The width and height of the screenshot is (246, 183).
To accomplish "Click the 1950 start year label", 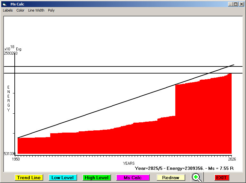I will coord(16,159).
